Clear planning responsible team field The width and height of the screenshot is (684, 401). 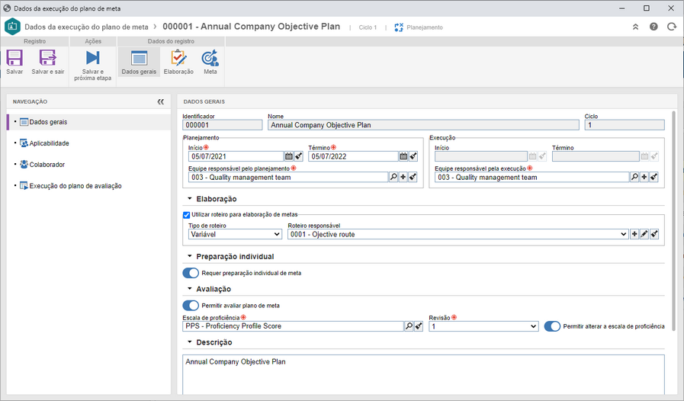click(413, 177)
